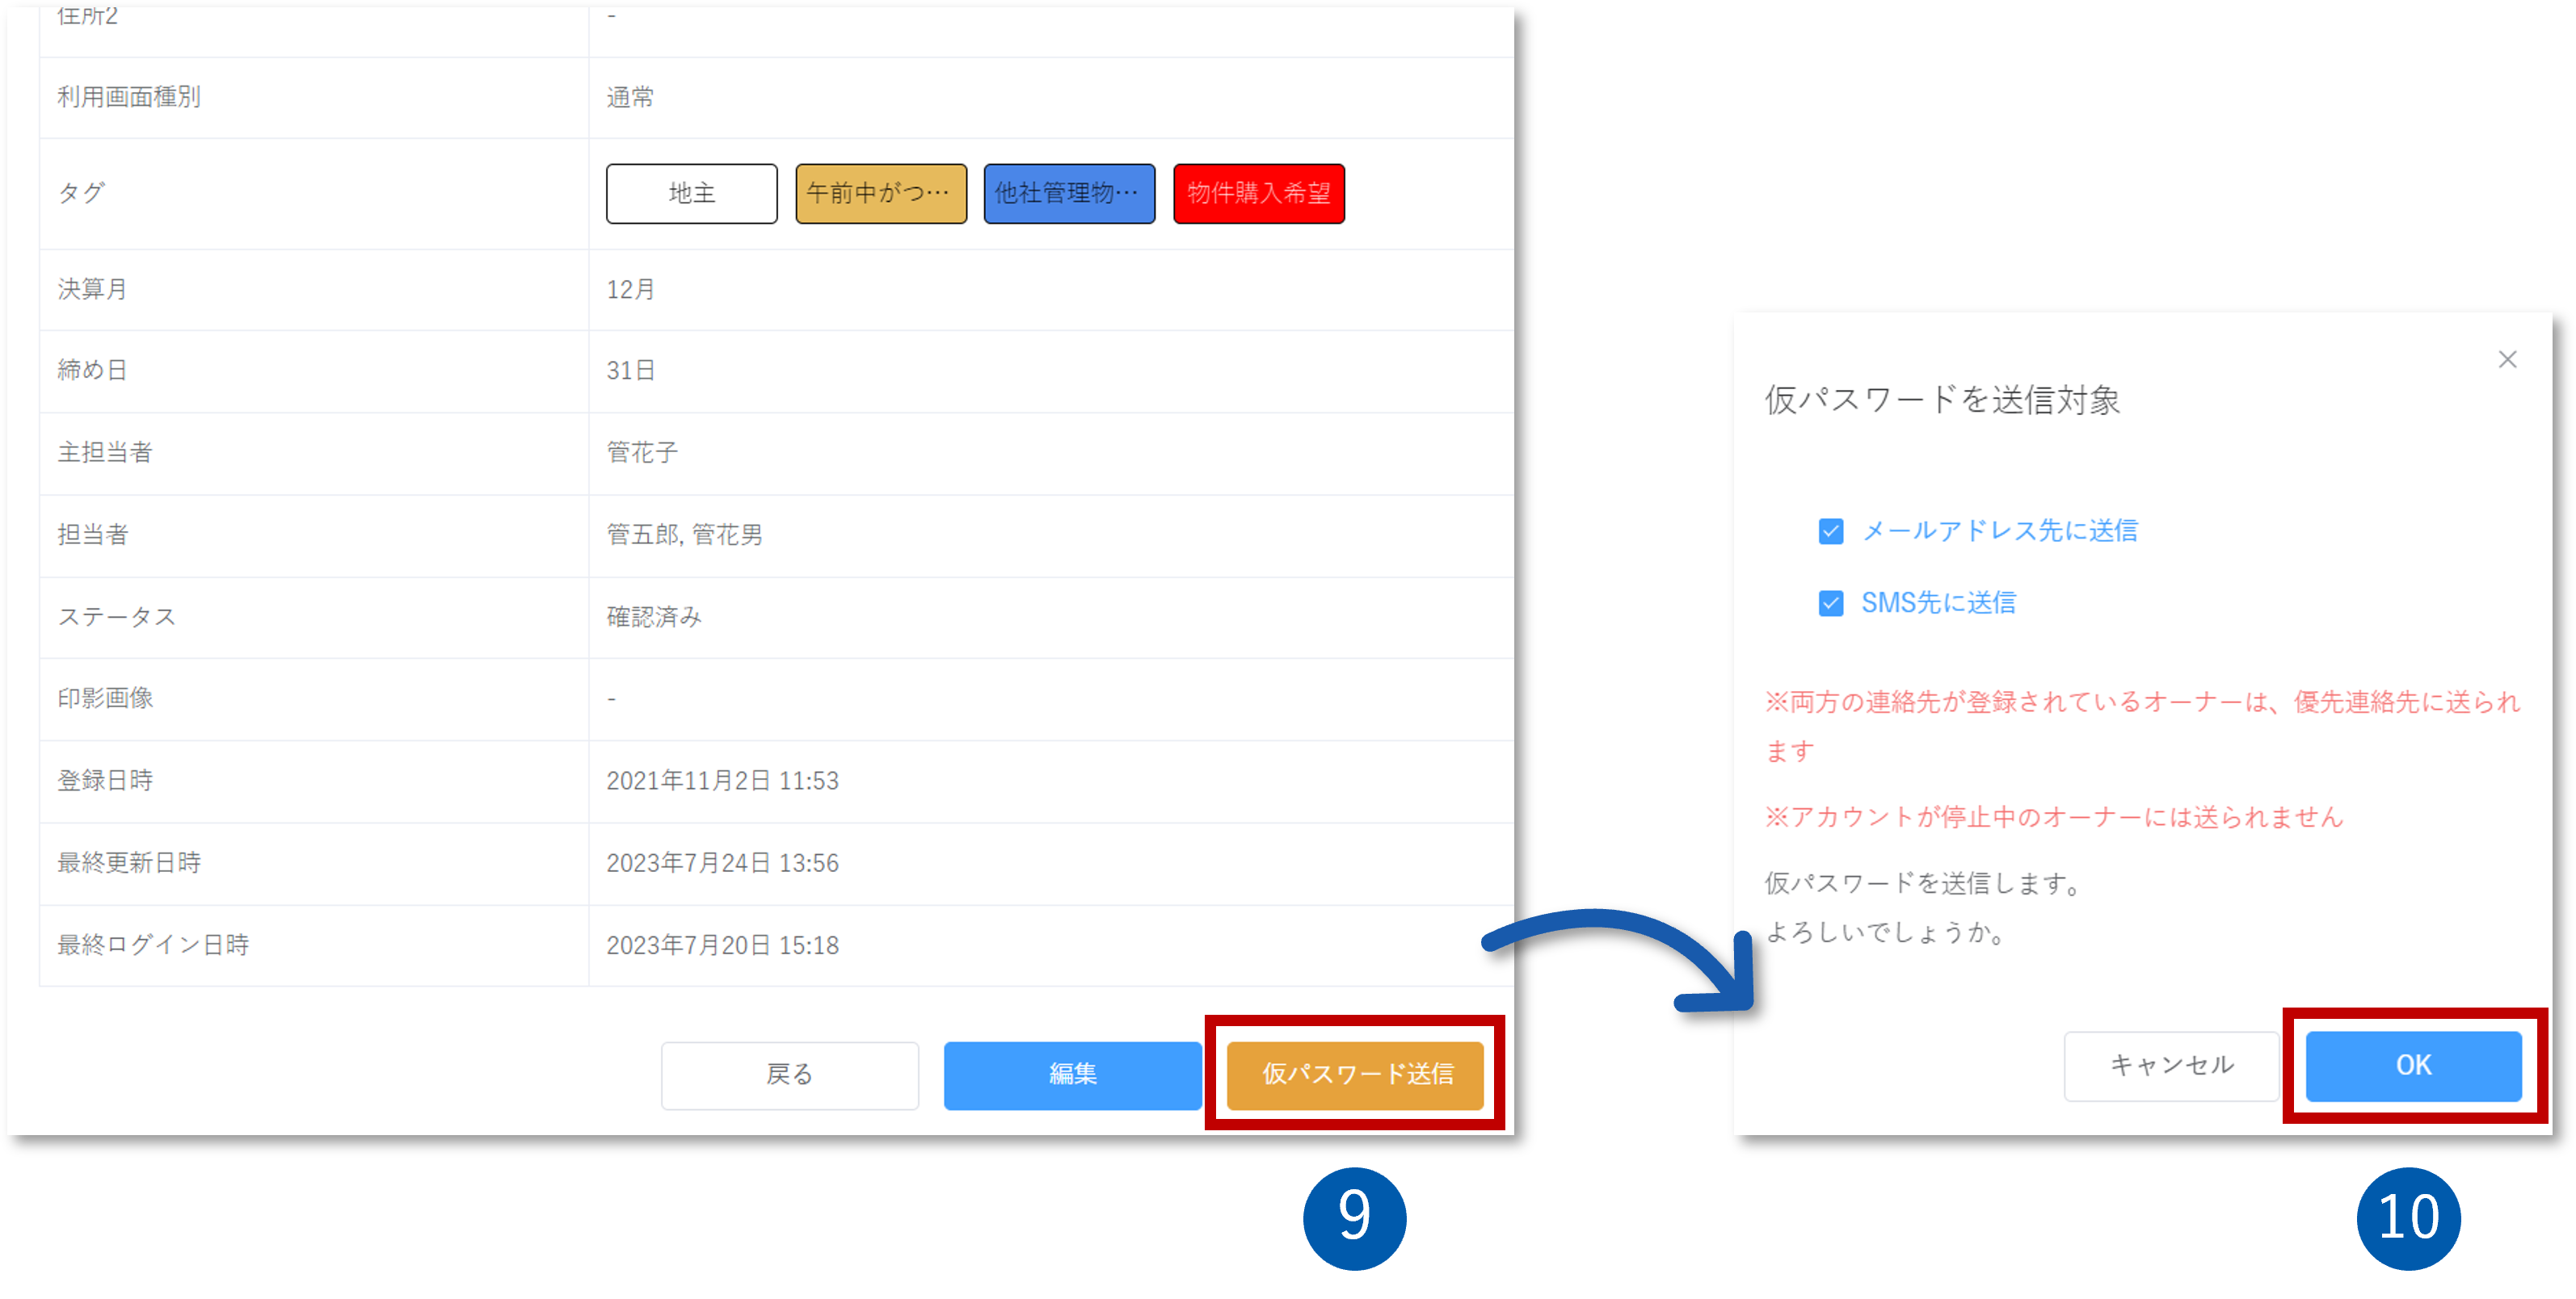The height and width of the screenshot is (1299, 2576).
Task: Click the 印影画像 row placeholder
Action: coord(610,698)
